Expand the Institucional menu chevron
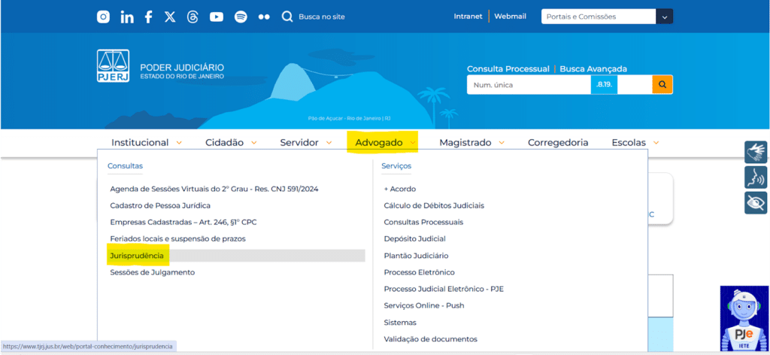The width and height of the screenshot is (770, 355). click(x=179, y=142)
